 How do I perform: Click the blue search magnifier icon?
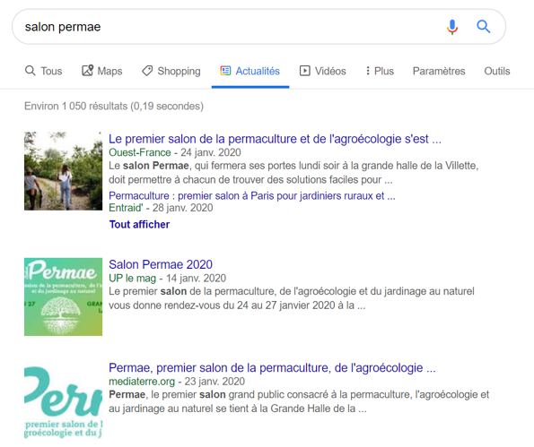[483, 26]
